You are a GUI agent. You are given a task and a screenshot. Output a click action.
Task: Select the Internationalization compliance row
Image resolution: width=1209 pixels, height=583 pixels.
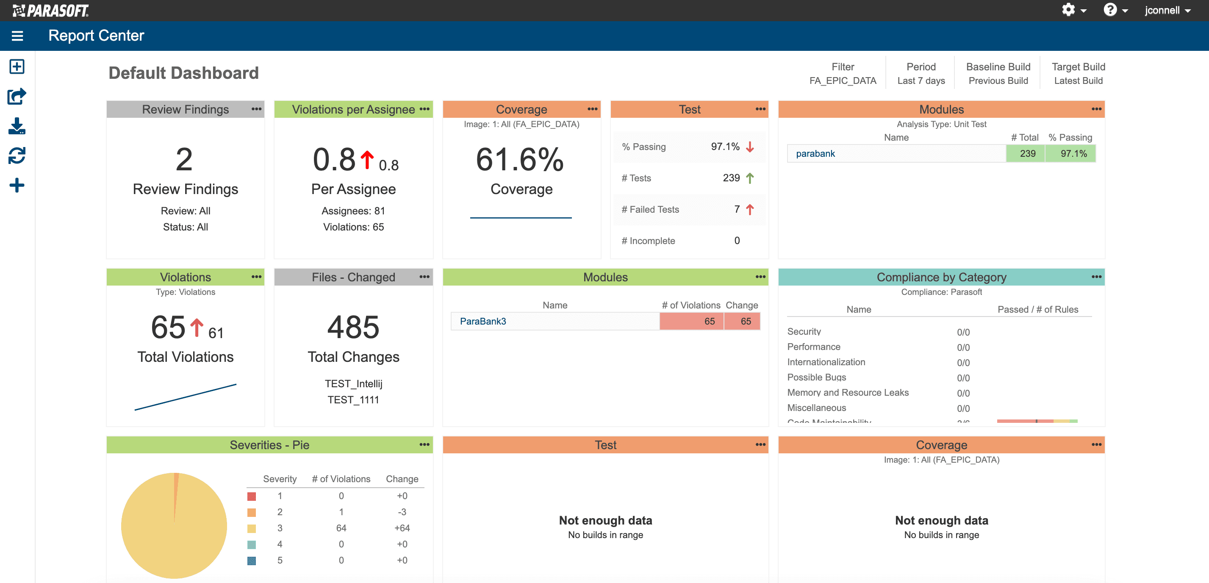pos(939,362)
